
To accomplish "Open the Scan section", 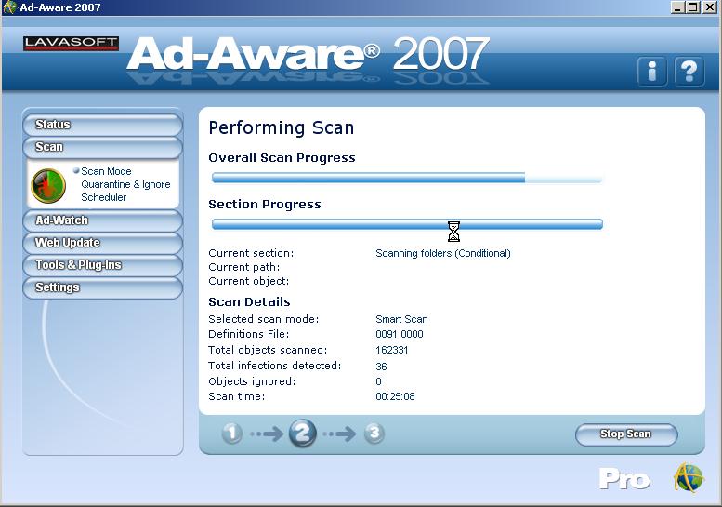I will click(x=102, y=147).
